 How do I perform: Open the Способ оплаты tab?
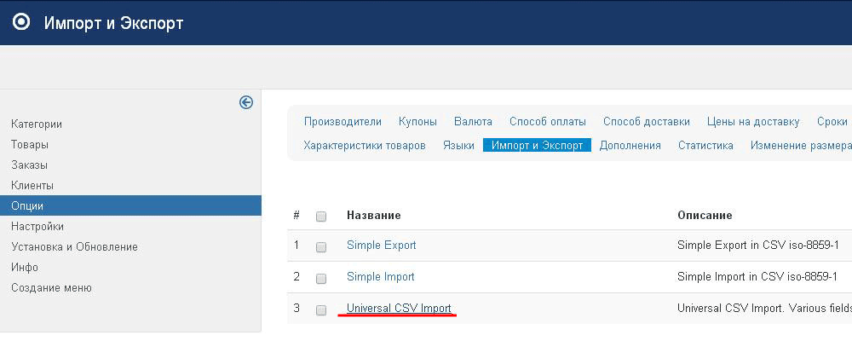[547, 122]
